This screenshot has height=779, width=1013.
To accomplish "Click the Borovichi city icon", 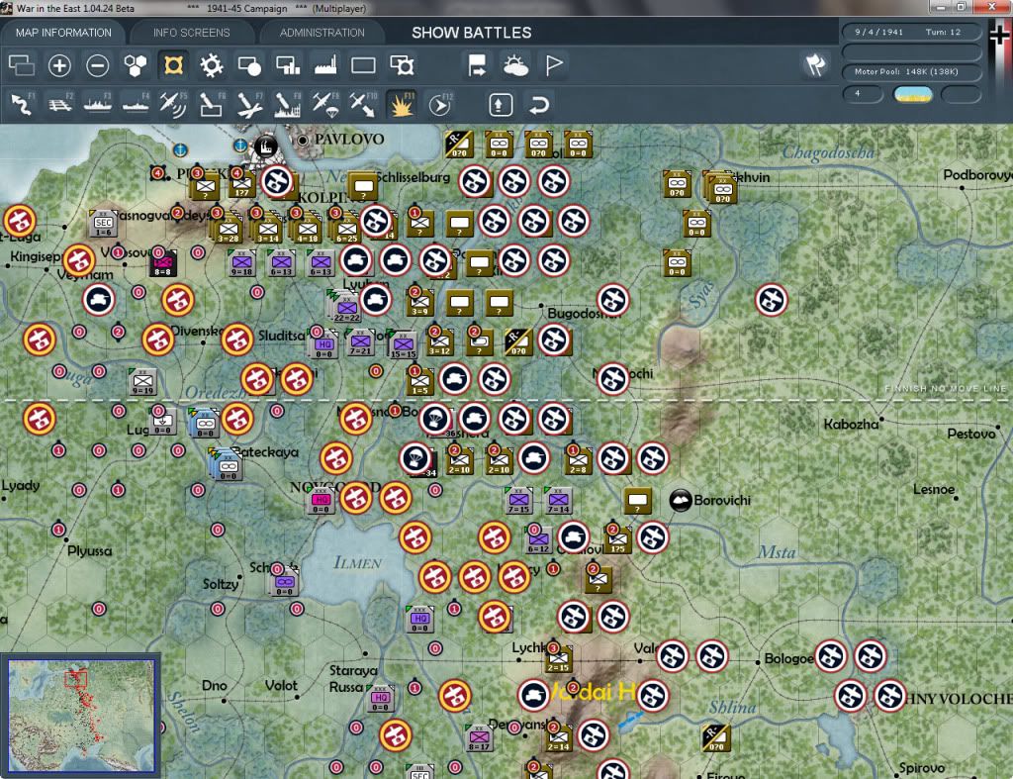I will pyautogui.click(x=681, y=500).
